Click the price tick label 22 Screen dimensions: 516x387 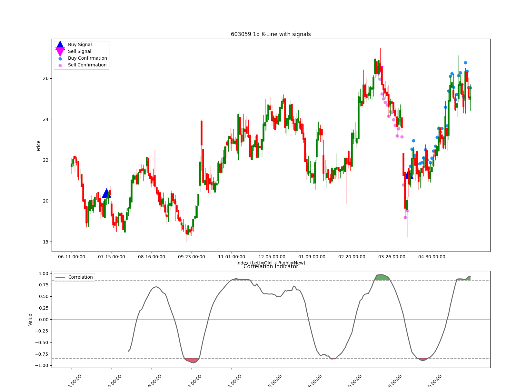click(45, 160)
